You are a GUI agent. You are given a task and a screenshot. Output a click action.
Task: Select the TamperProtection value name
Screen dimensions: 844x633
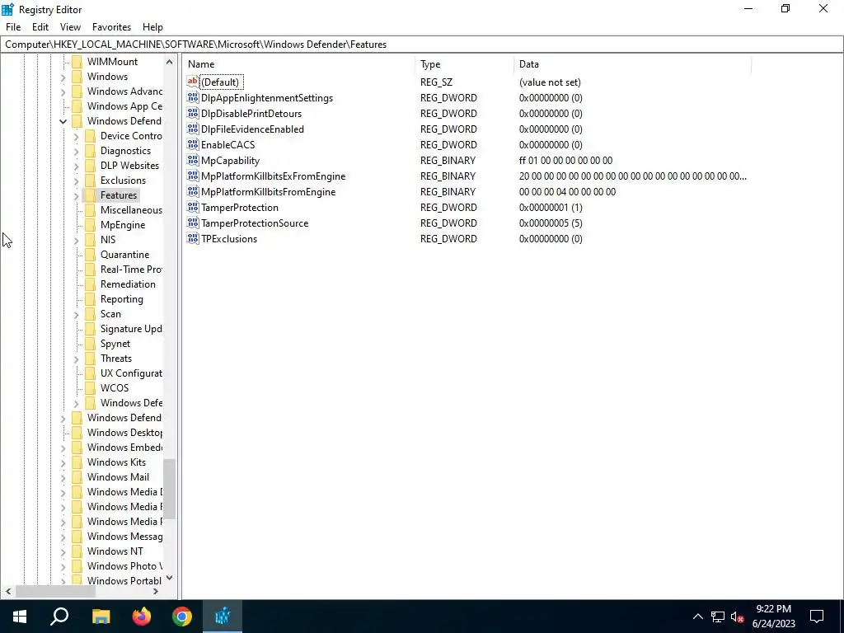[x=240, y=207]
